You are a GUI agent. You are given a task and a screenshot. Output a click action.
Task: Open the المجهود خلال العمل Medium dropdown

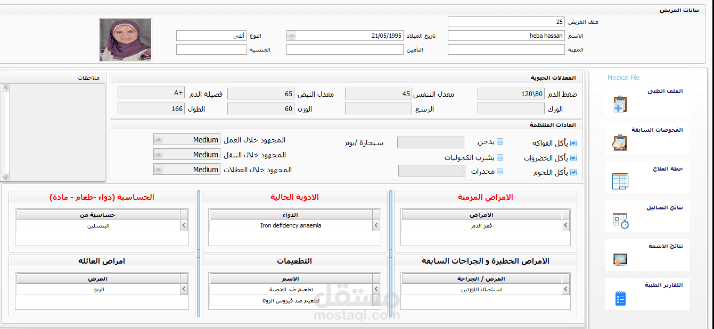[x=158, y=139]
